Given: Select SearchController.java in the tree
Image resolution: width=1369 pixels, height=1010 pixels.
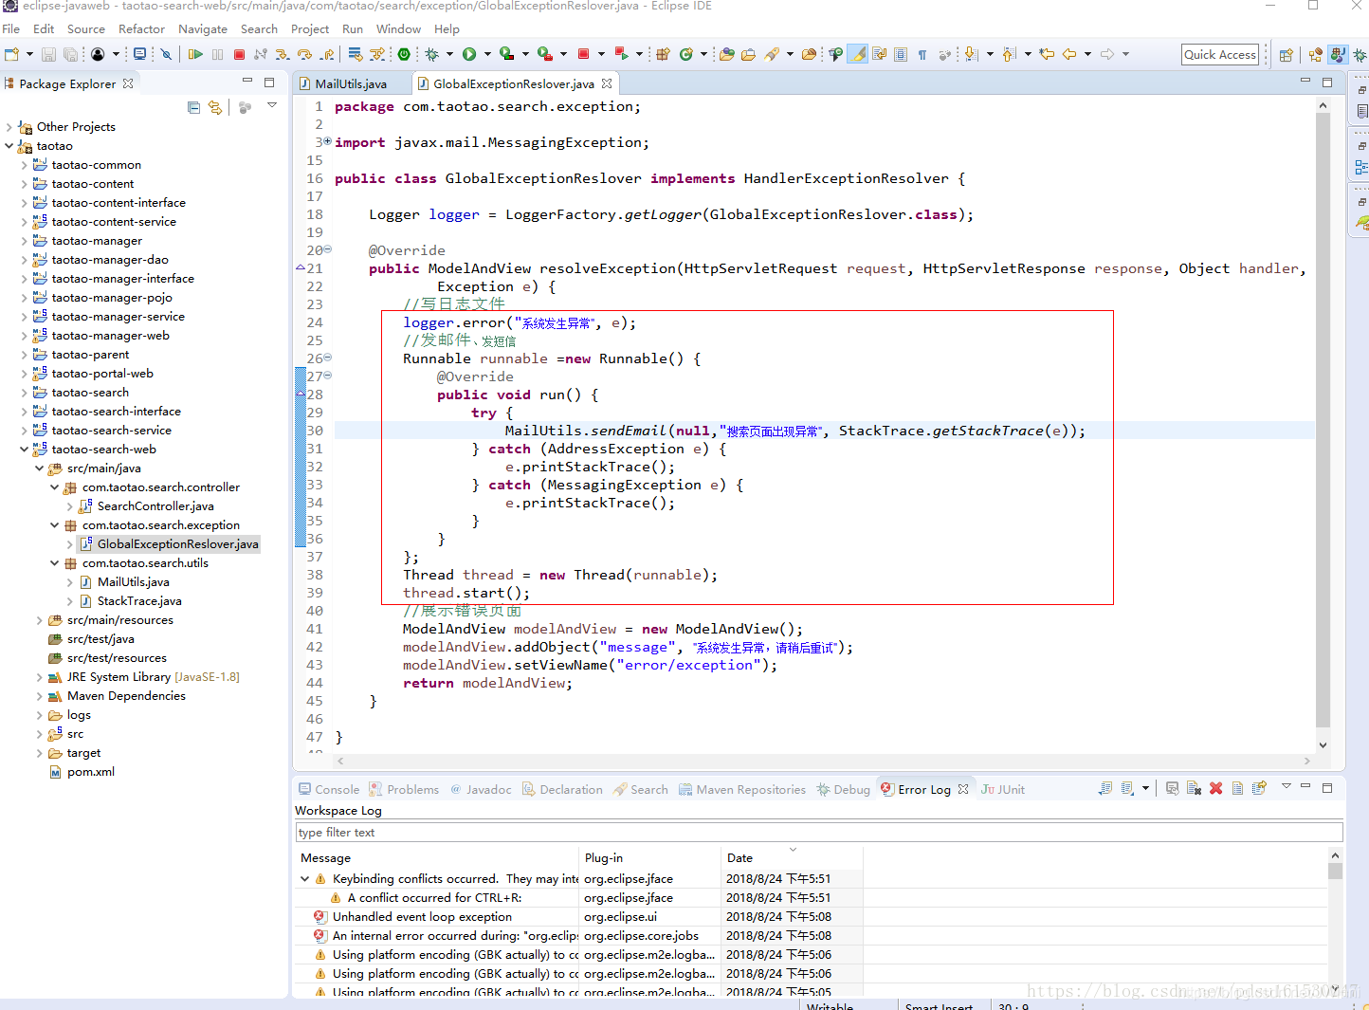Looking at the screenshot, I should click(155, 506).
